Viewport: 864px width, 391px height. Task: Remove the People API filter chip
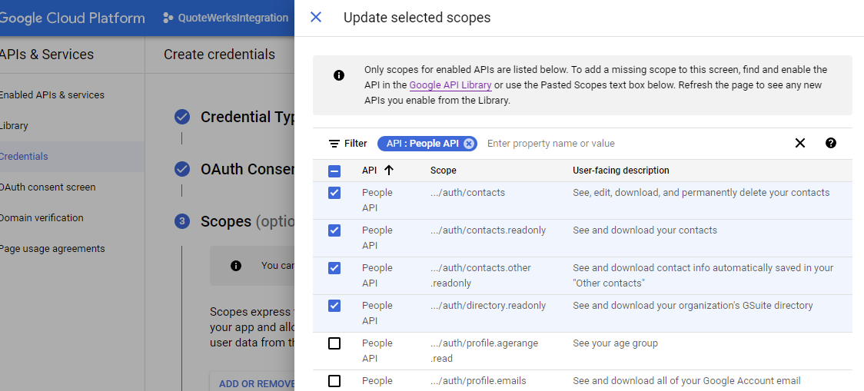[x=469, y=144]
